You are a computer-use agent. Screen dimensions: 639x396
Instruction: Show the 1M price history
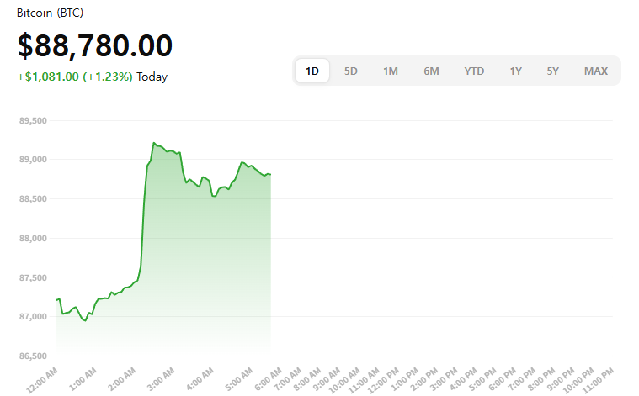tap(391, 71)
